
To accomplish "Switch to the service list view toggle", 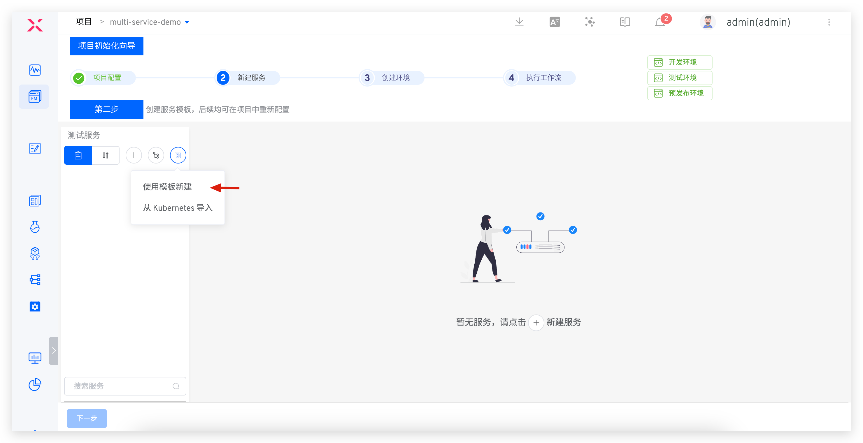I will tap(78, 155).
